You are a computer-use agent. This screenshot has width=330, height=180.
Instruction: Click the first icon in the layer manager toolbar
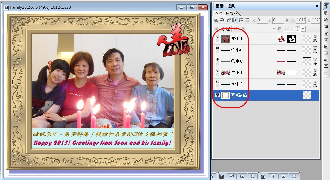[216, 20]
